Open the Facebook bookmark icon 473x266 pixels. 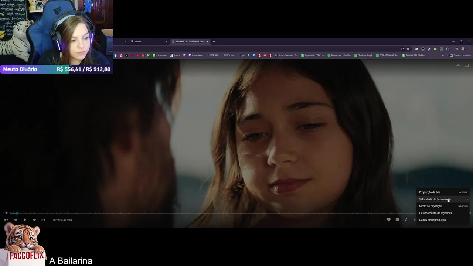[x=115, y=55]
